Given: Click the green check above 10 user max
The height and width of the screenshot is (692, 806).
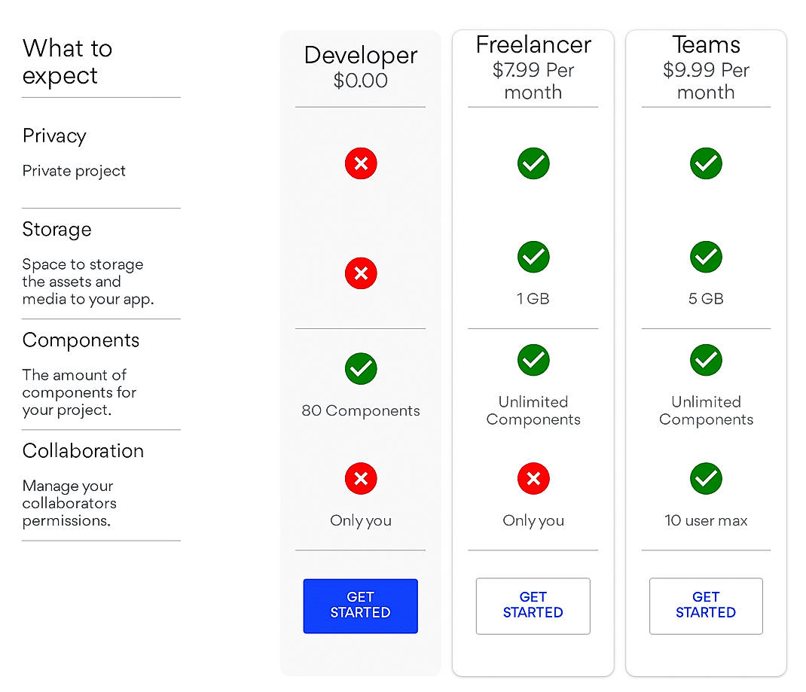Looking at the screenshot, I should click(706, 478).
